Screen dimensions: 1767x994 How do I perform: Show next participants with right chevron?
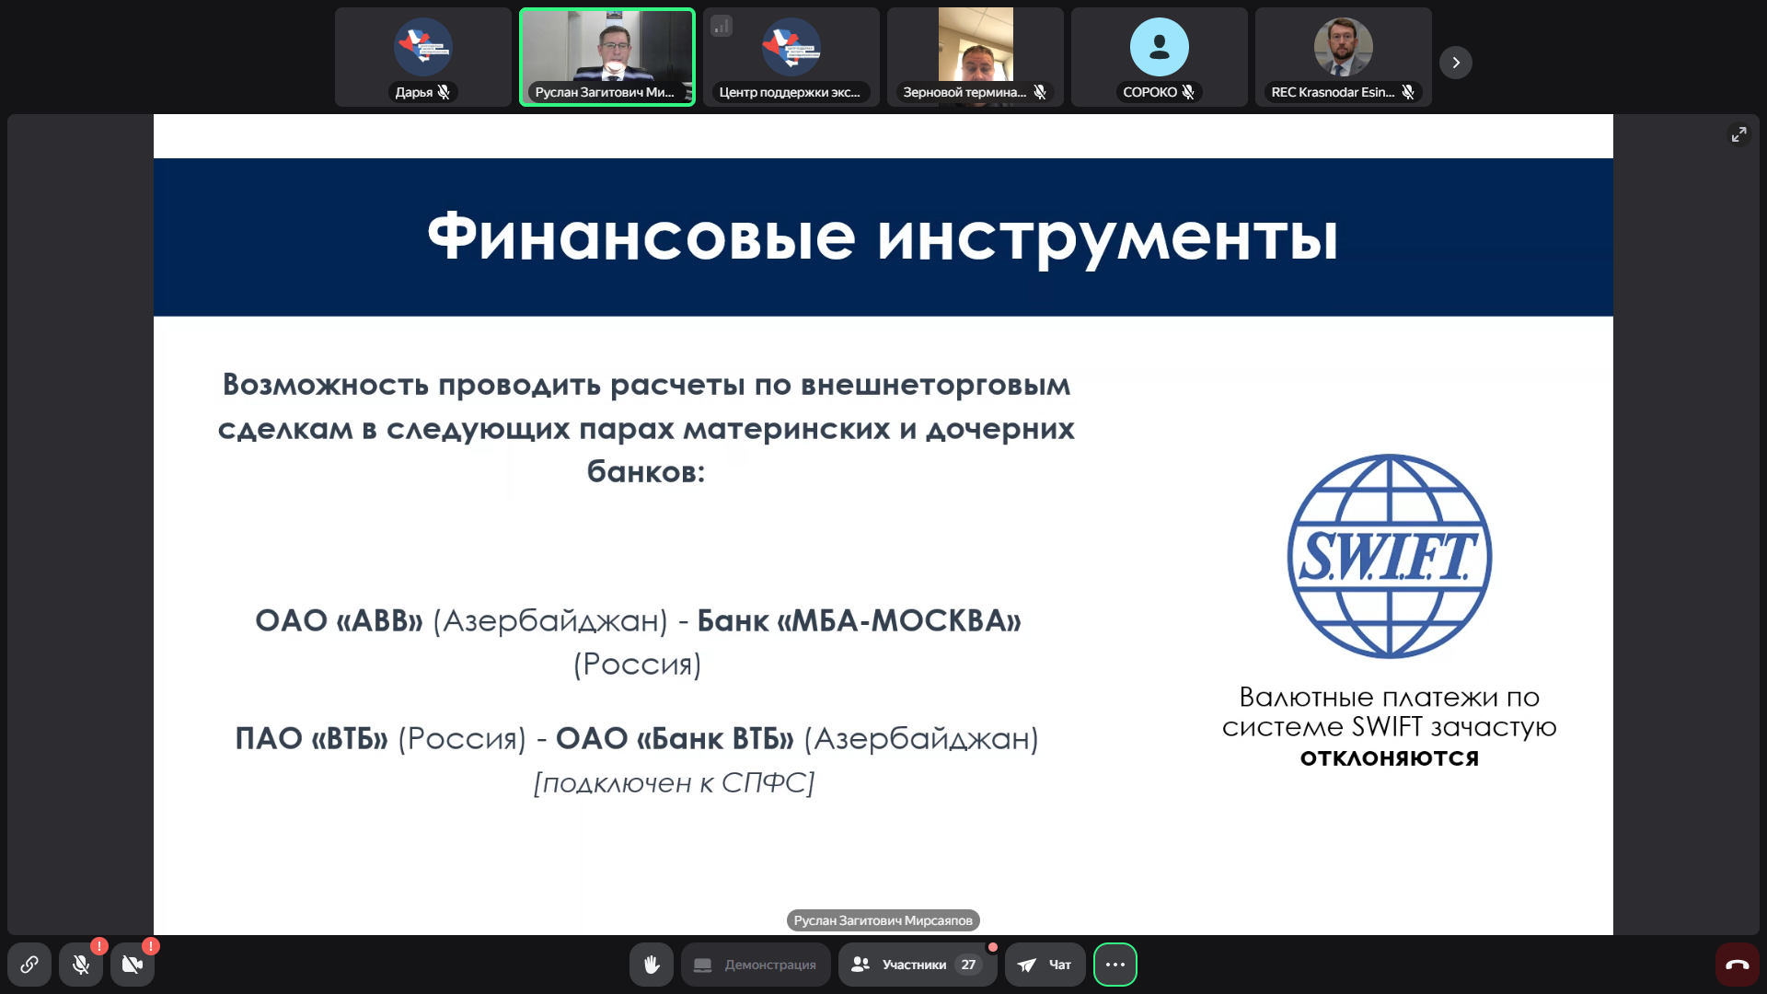[x=1456, y=63]
